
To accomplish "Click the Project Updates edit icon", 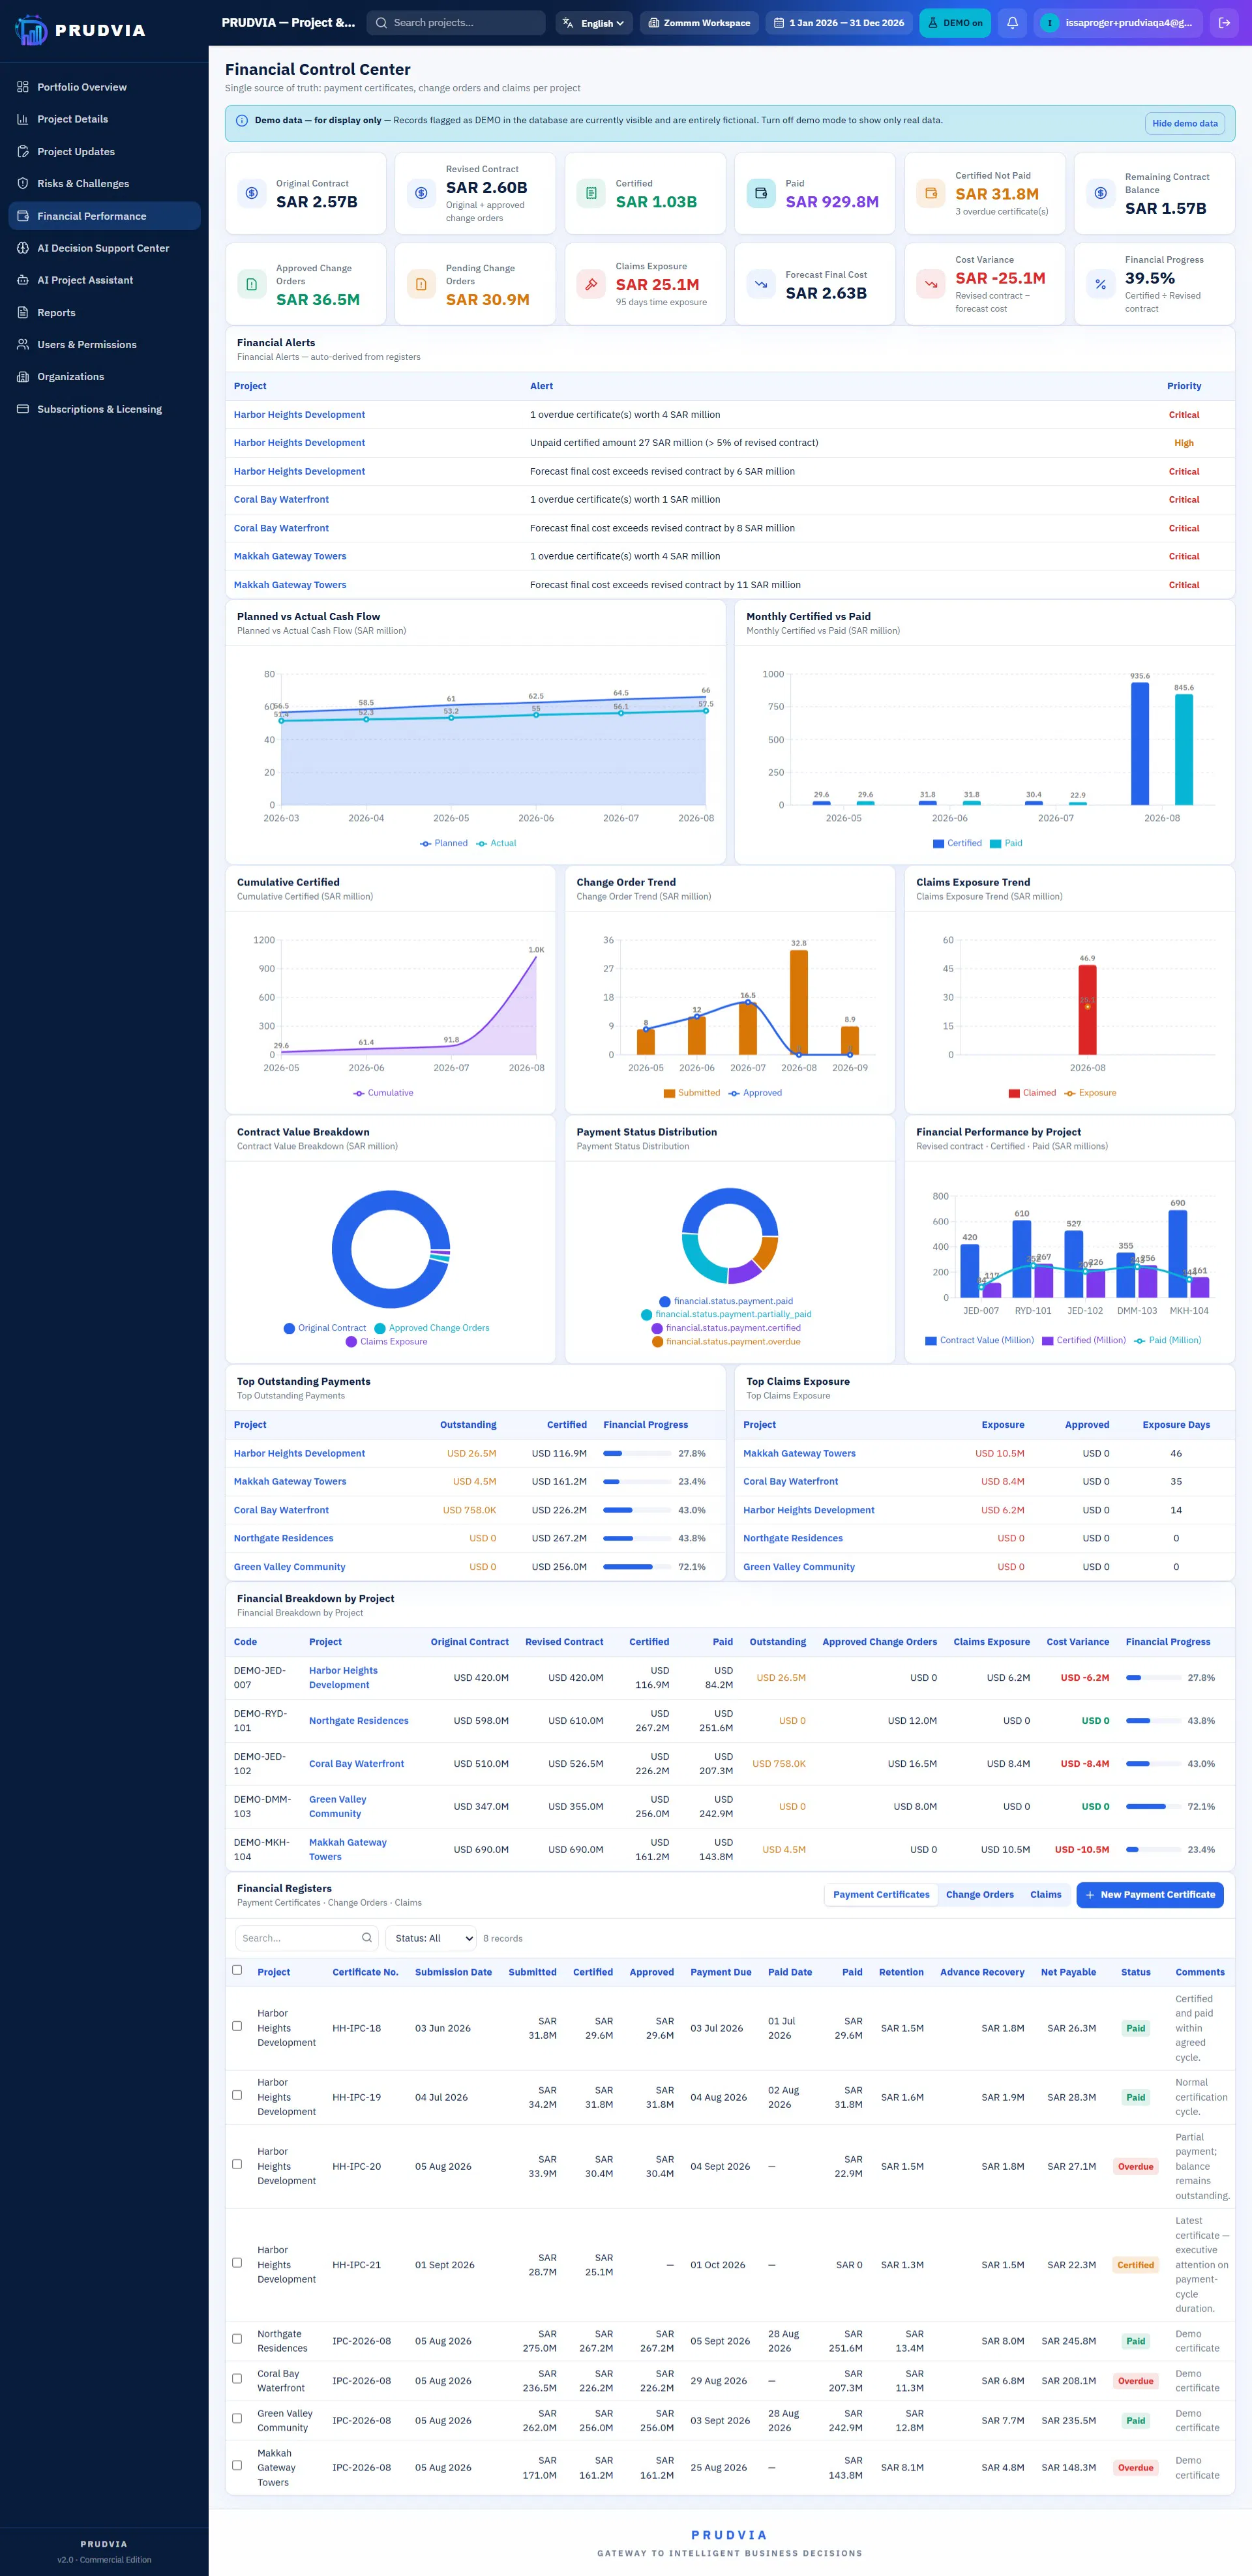I will pos(23,151).
